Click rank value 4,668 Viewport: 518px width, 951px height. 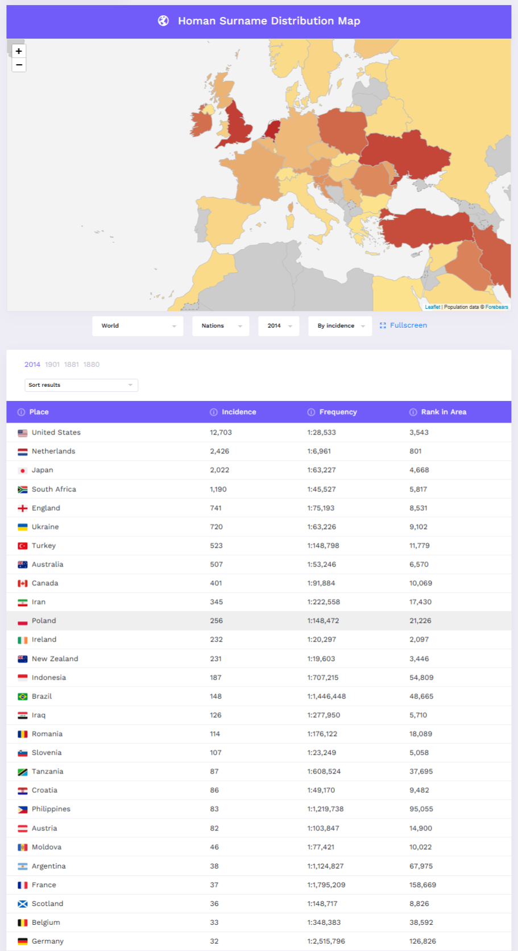[x=419, y=470]
